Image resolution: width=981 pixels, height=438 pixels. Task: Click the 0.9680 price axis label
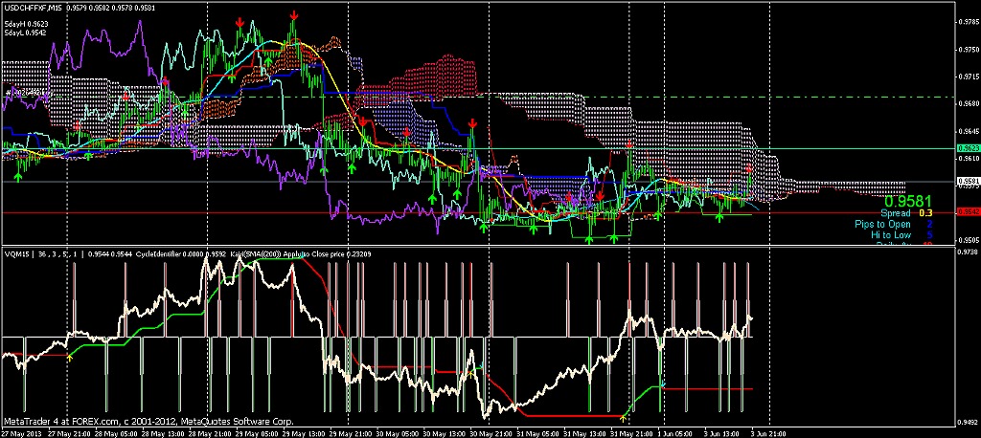point(968,103)
